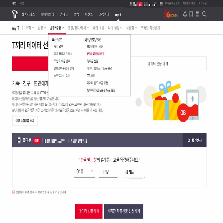This screenshot has height=223, width=223.
Task: Open the notification bell icon
Action: click(x=185, y=14)
